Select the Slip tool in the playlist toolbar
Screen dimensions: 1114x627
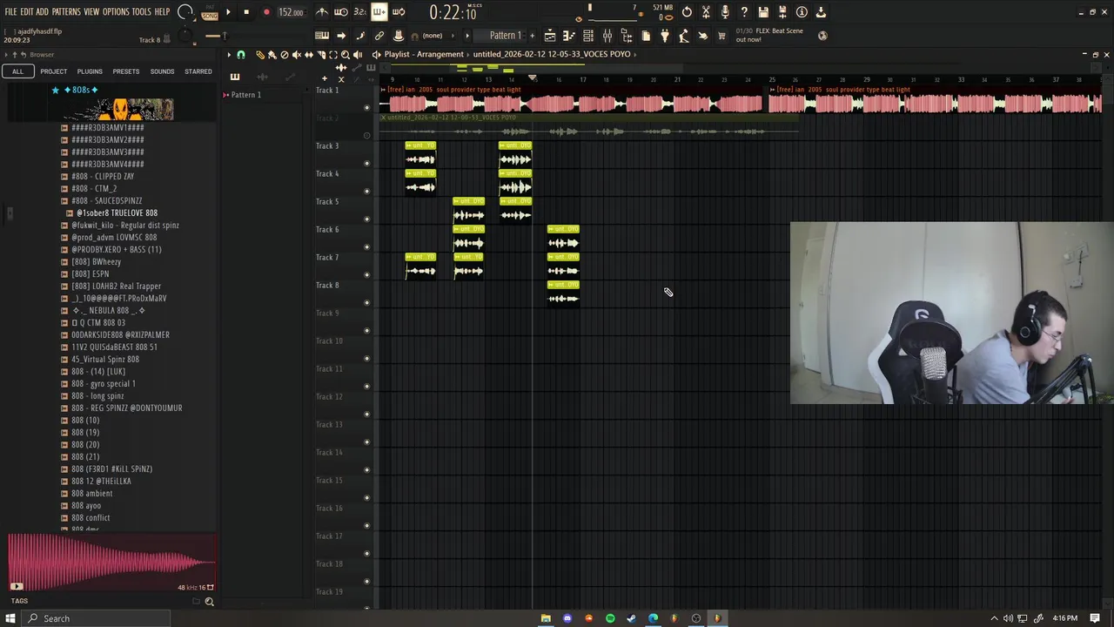point(309,55)
